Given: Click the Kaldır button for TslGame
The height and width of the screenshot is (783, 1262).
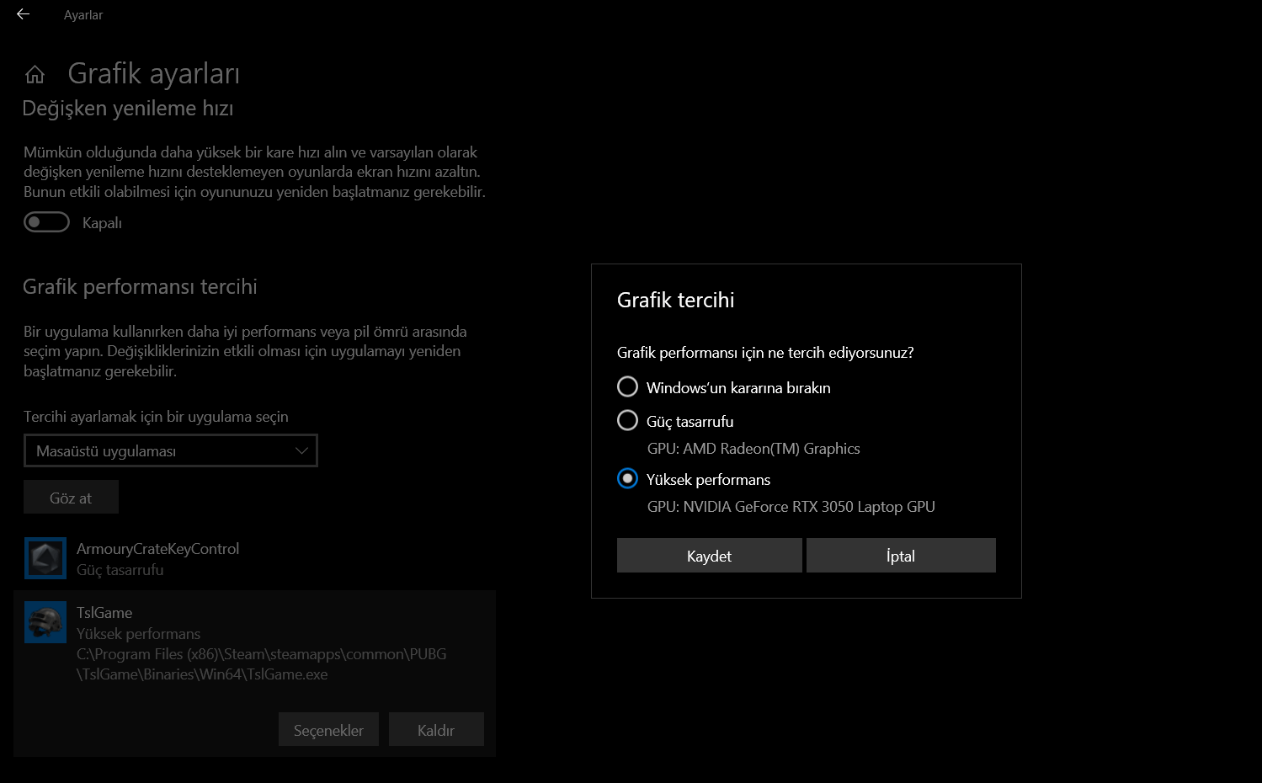Looking at the screenshot, I should pyautogui.click(x=436, y=730).
